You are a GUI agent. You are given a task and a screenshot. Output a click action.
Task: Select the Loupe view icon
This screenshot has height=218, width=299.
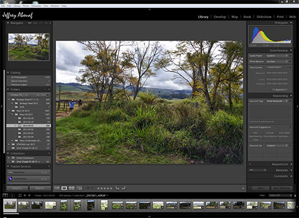(64, 188)
